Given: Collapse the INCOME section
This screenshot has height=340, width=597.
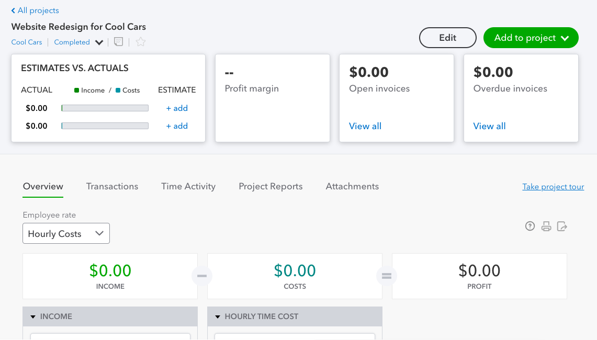Looking at the screenshot, I should tap(33, 316).
